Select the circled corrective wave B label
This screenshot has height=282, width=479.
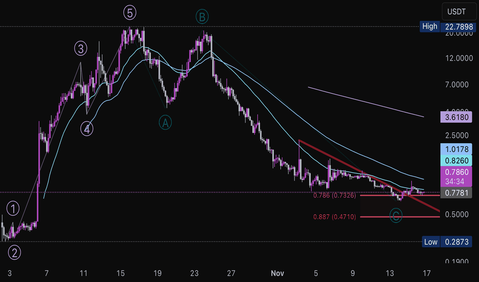click(x=202, y=17)
